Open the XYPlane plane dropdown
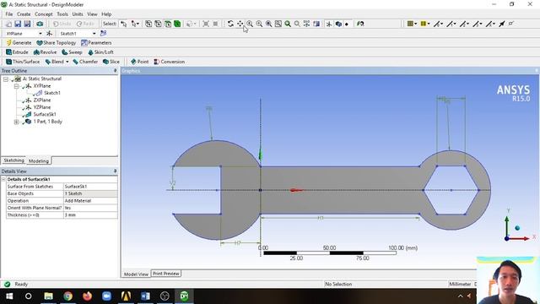Image resolution: width=540 pixels, height=304 pixels. 40,34
